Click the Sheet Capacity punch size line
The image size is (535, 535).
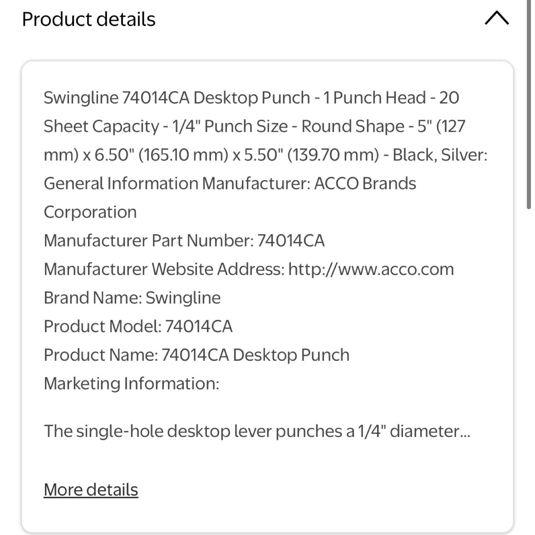(254, 126)
